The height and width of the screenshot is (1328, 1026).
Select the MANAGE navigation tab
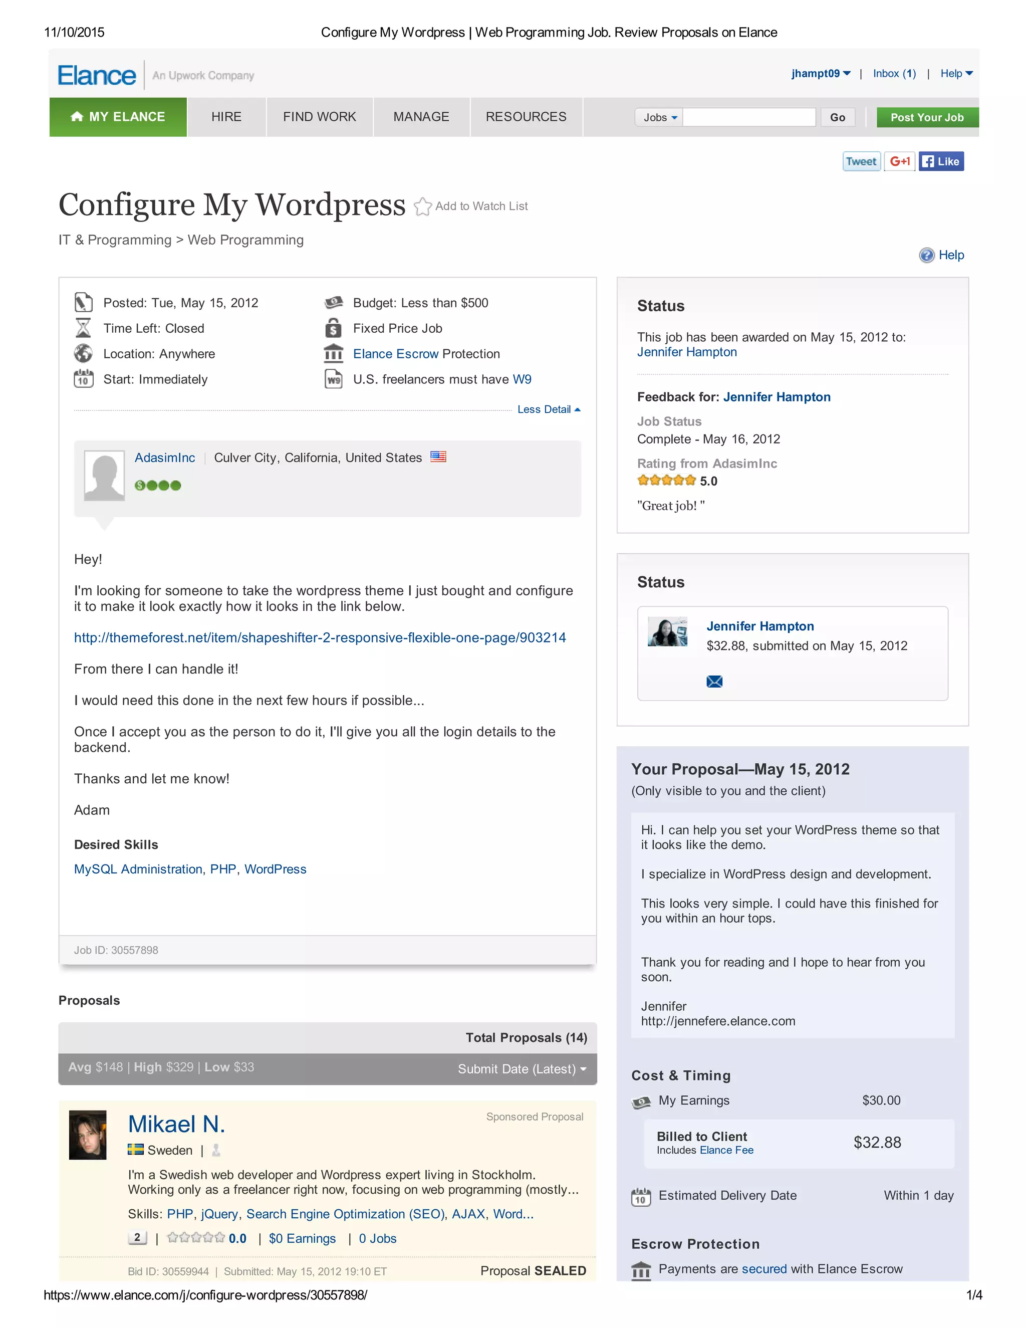(421, 117)
